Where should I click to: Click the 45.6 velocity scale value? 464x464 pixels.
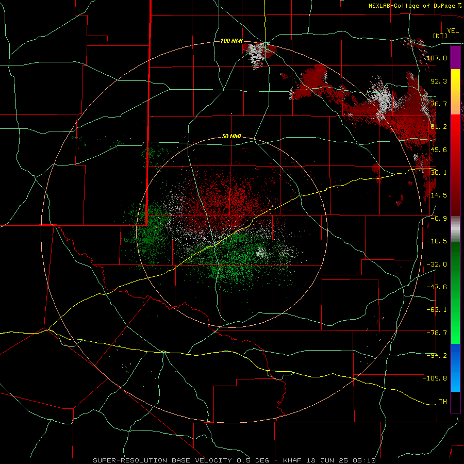coord(439,150)
